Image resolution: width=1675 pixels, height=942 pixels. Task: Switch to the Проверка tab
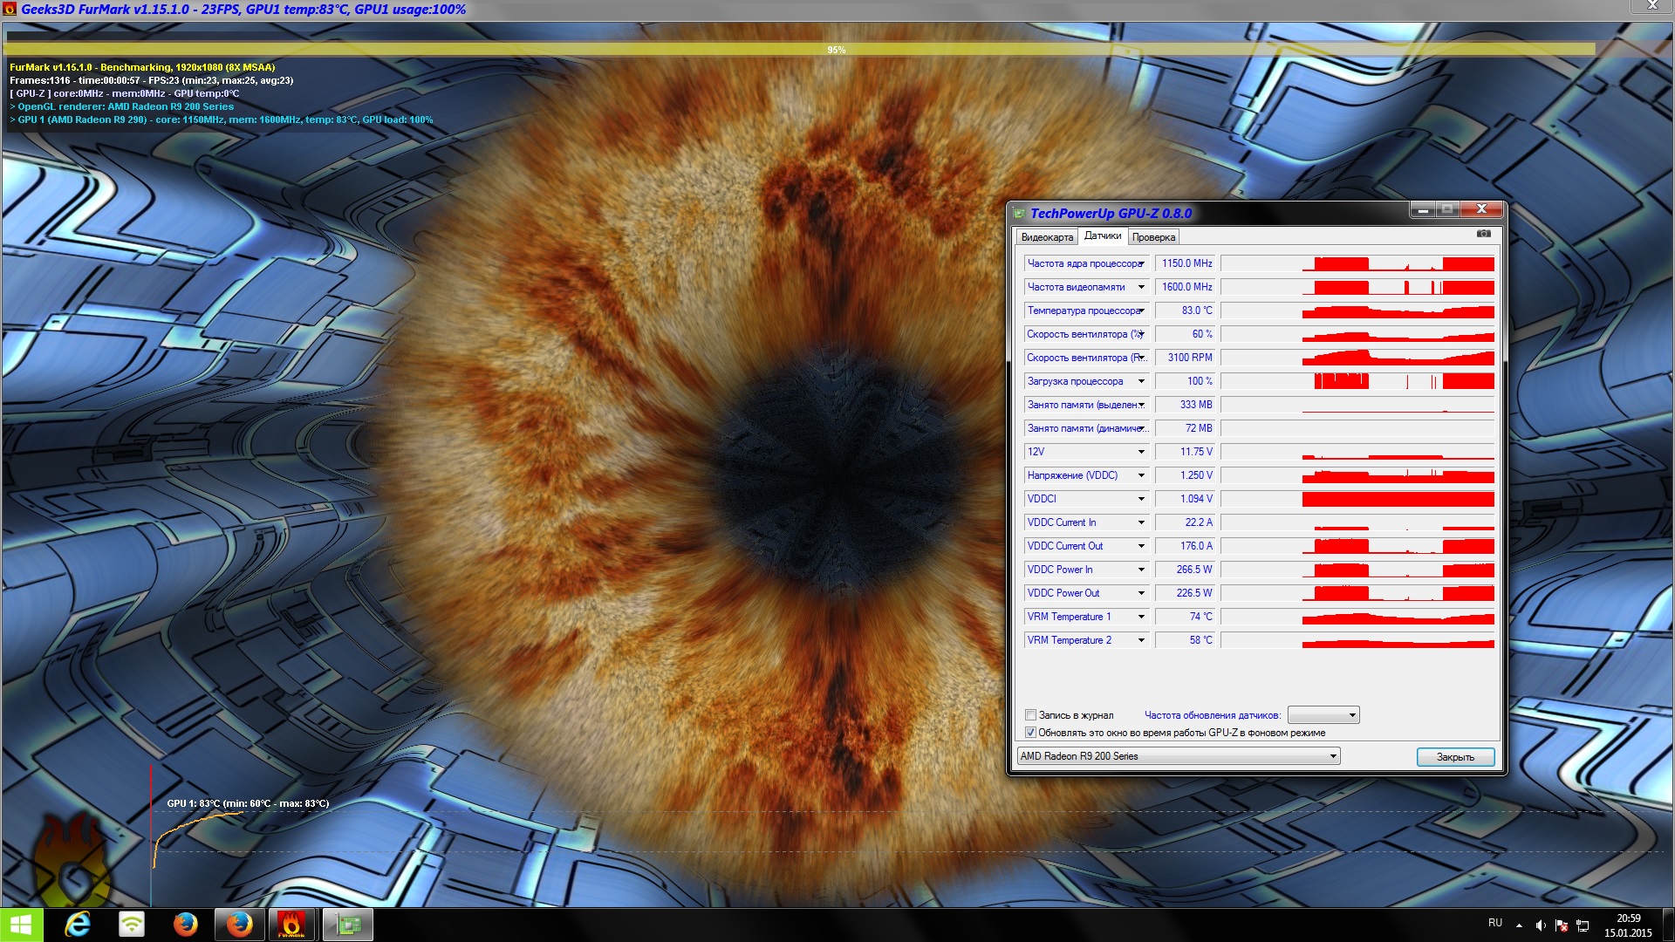coord(1153,237)
